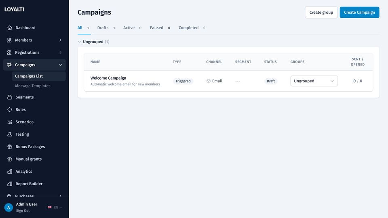Click the Campaigns megaphone icon
Image resolution: width=388 pixels, height=218 pixels.
(x=9, y=65)
